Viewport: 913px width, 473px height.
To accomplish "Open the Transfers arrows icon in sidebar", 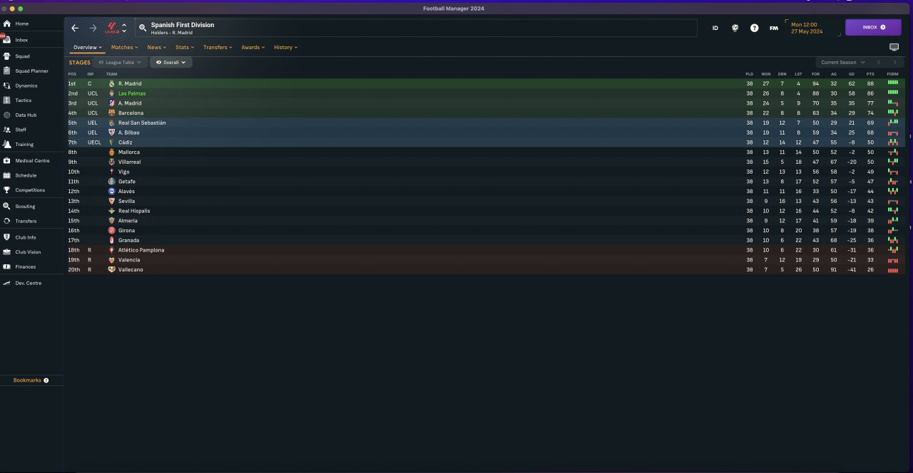I will (x=6, y=221).
